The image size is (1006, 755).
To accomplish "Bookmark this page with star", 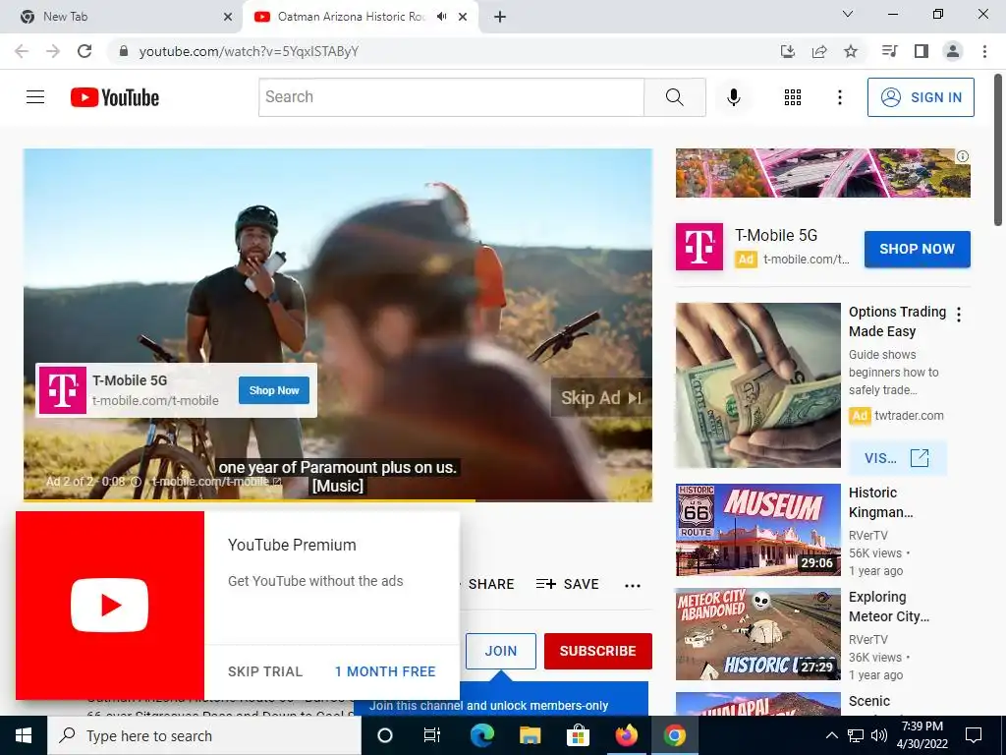I will click(851, 51).
